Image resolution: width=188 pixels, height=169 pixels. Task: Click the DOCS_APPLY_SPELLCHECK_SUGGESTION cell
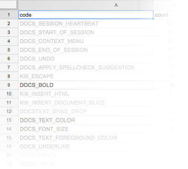tap(86, 67)
